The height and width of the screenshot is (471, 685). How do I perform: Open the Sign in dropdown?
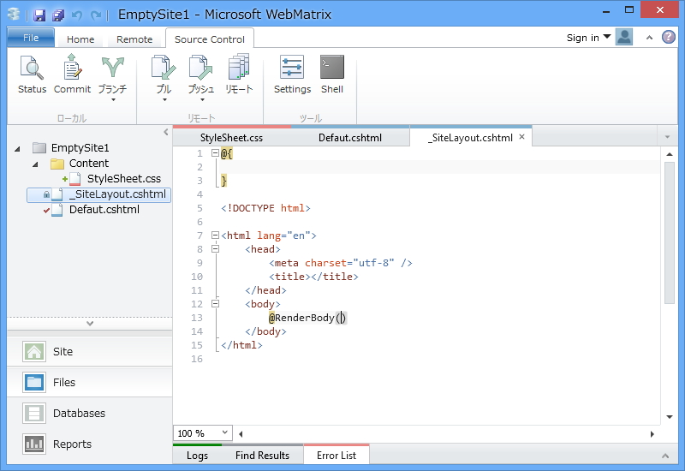[588, 38]
